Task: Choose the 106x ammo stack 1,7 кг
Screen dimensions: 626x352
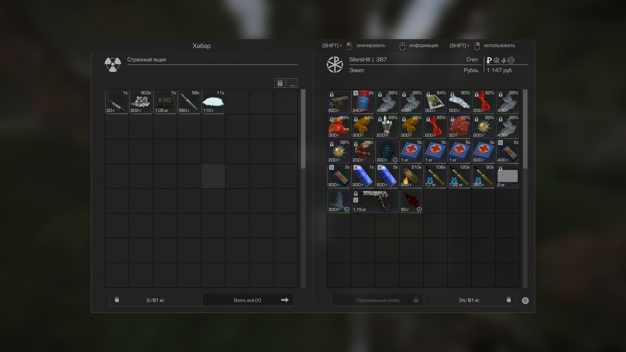Action: [435, 176]
